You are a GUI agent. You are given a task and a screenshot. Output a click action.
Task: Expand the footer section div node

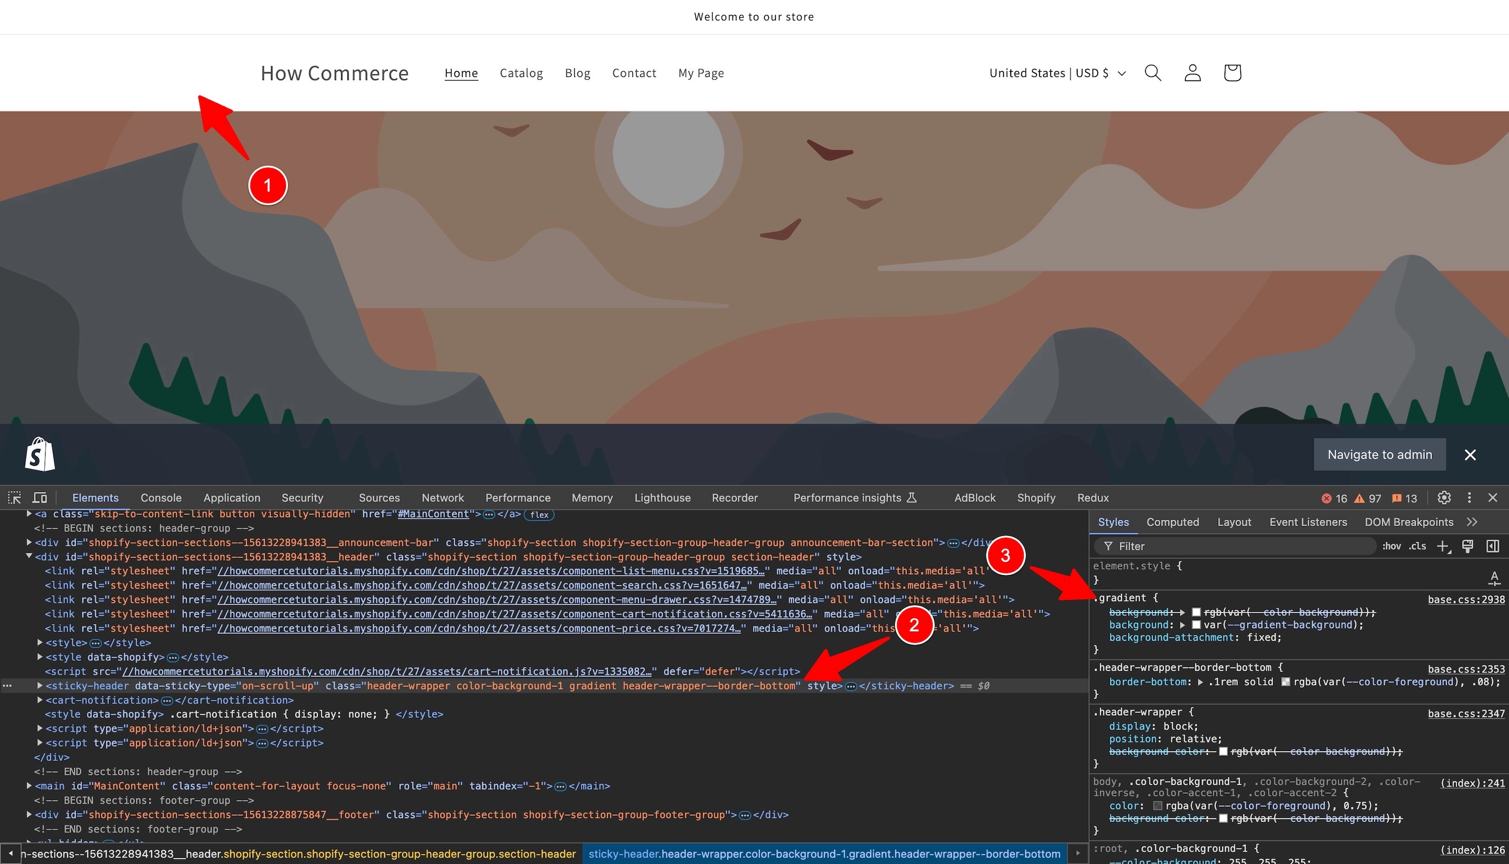pos(29,814)
